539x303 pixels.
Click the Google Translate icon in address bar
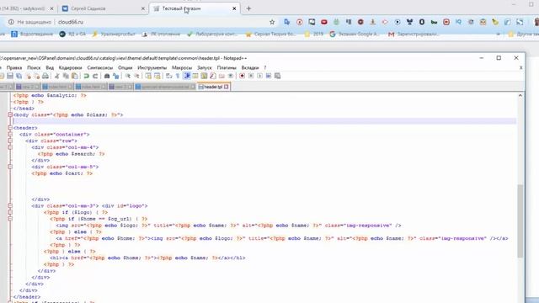pos(286,22)
